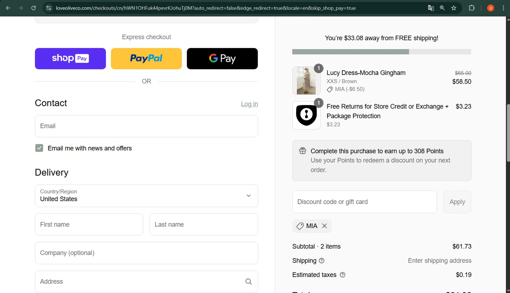
Task: Click the gift icon in points box
Action: coord(302,151)
